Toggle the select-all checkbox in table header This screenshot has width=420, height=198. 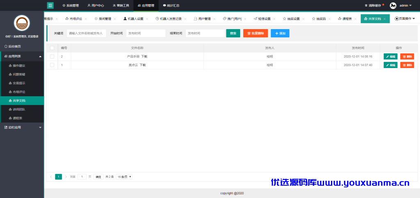pos(52,48)
